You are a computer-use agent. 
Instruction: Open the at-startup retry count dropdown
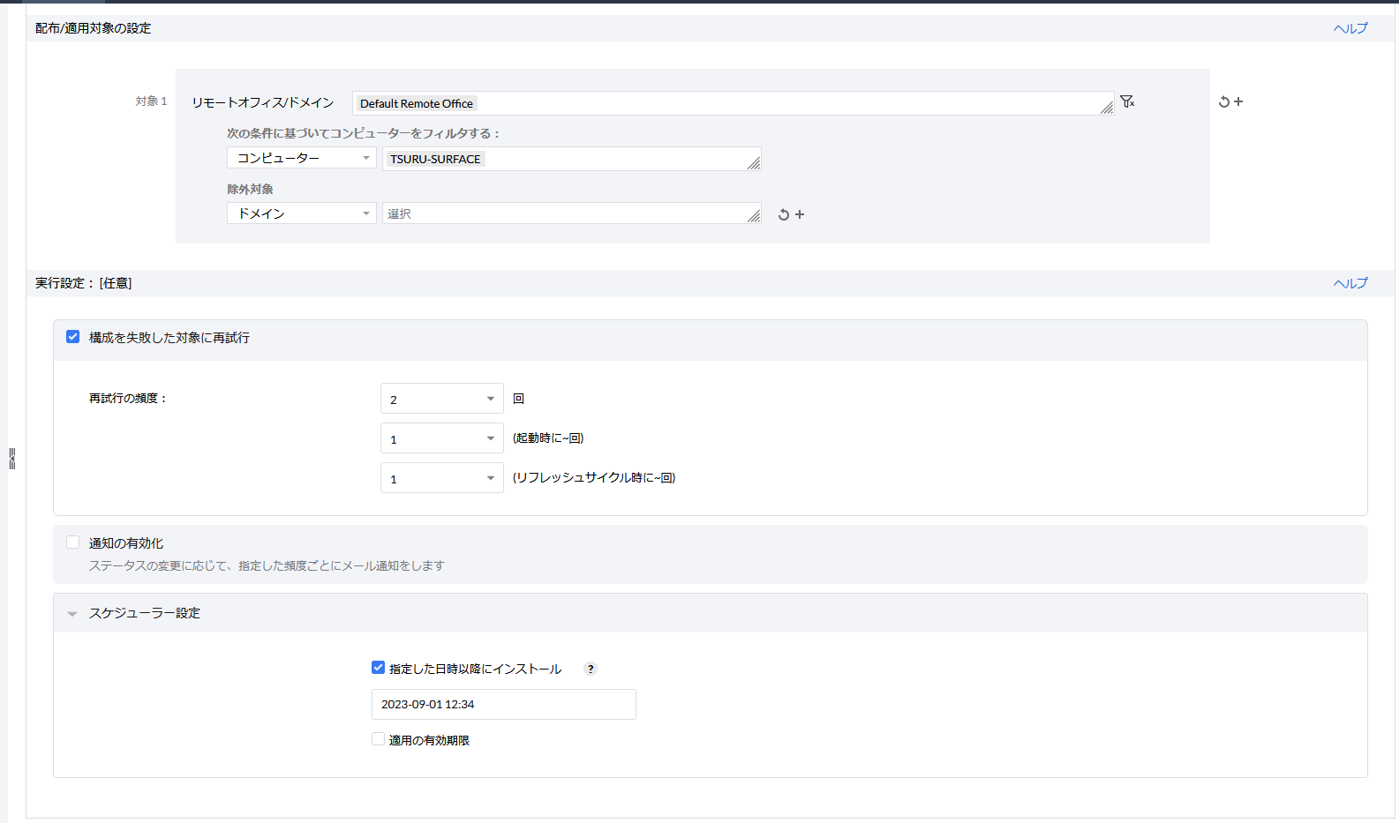click(x=442, y=438)
